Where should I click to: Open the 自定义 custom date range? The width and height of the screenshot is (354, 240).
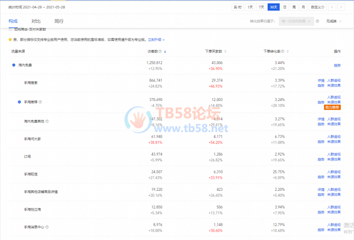pyautogui.click(x=318, y=7)
